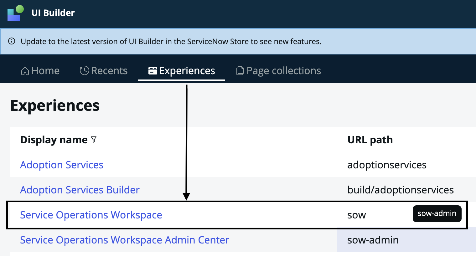Open the Service Operations Workspace experience
476x256 pixels.
point(91,215)
